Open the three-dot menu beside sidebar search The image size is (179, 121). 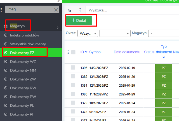[1, 10]
